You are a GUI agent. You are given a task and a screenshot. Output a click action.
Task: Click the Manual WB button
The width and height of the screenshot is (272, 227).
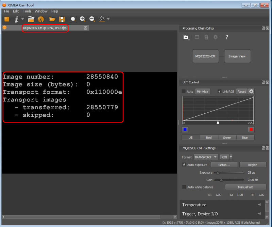click(x=245, y=187)
